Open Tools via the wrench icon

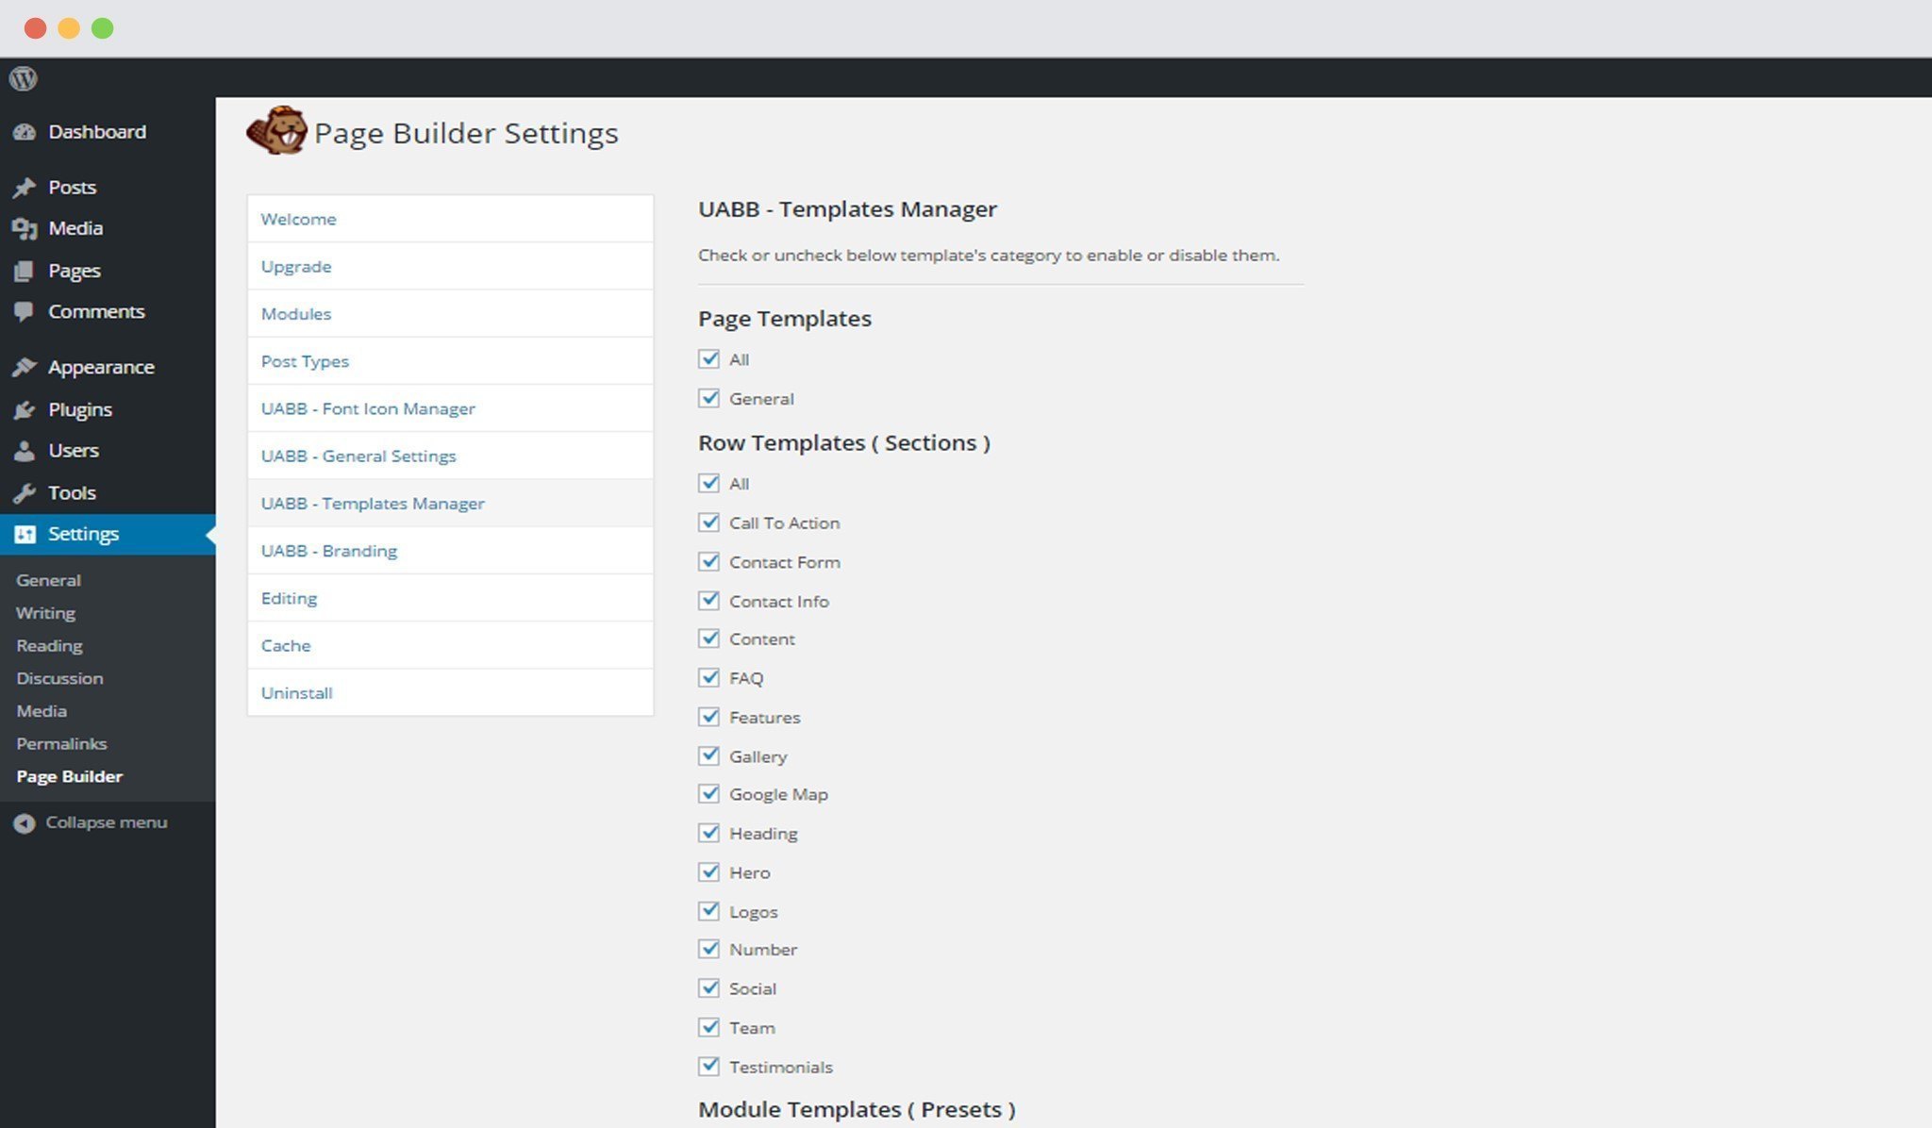25,491
